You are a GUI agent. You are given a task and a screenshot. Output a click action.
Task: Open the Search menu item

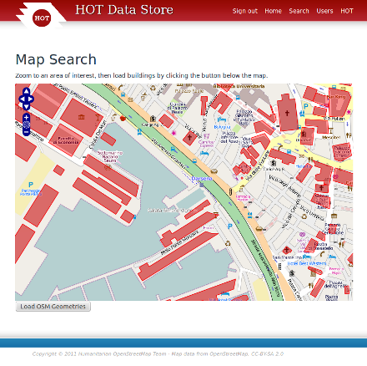tap(299, 11)
